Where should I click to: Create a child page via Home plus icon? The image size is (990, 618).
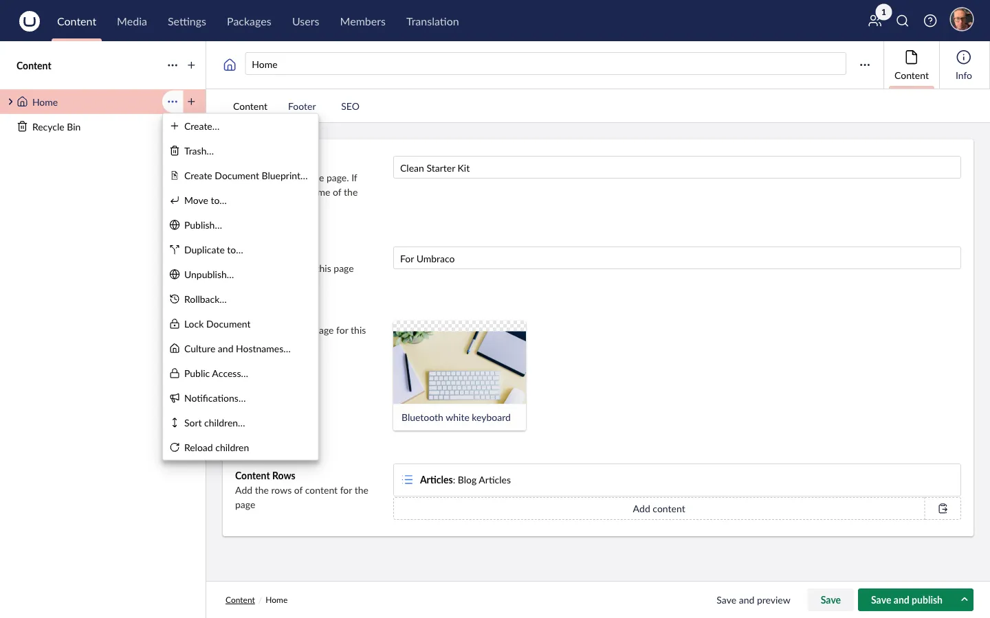click(x=192, y=102)
